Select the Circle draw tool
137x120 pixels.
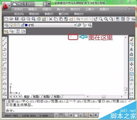point(5,69)
